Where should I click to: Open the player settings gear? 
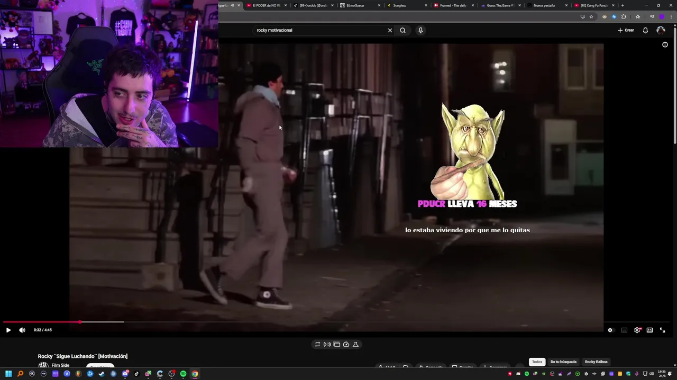tap(637, 330)
